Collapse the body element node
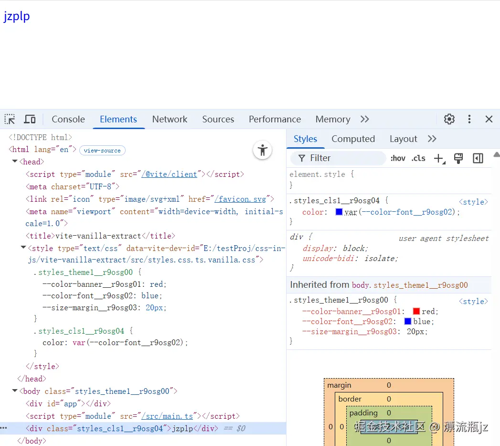 click(14, 391)
